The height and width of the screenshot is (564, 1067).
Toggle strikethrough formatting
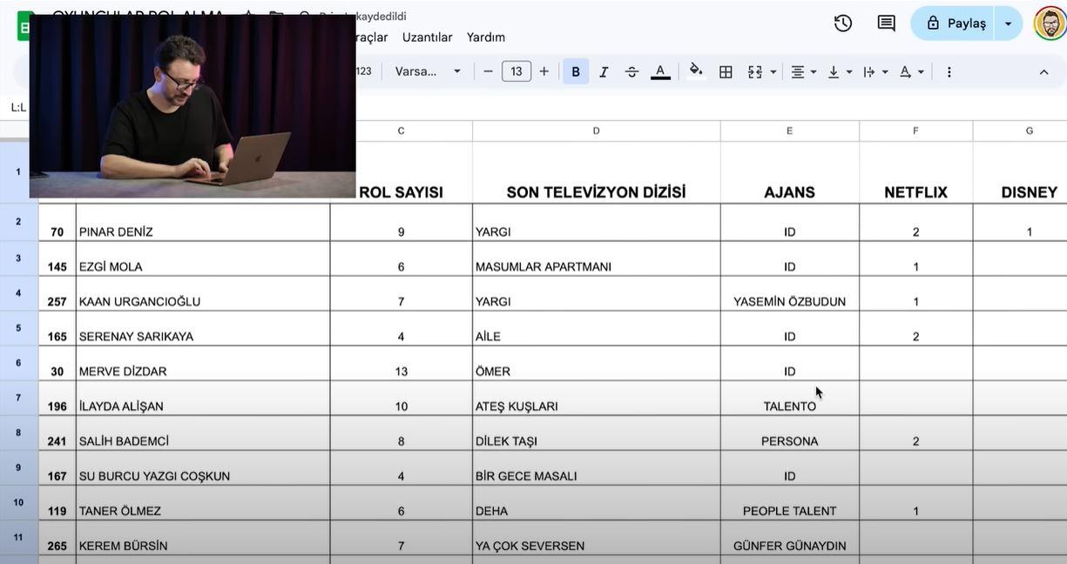pyautogui.click(x=632, y=71)
